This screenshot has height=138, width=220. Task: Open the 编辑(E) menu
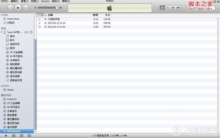(x=15, y=1)
